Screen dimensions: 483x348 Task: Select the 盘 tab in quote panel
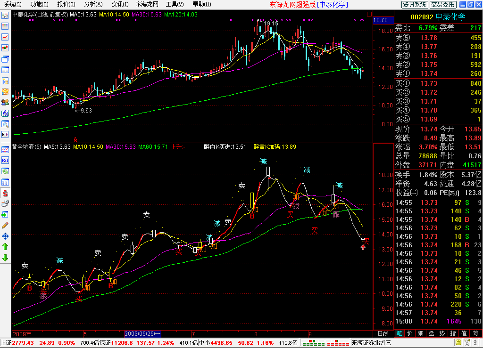431,333
